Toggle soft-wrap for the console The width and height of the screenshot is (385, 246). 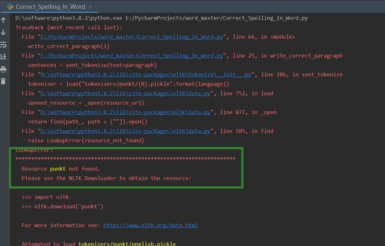coord(3,45)
